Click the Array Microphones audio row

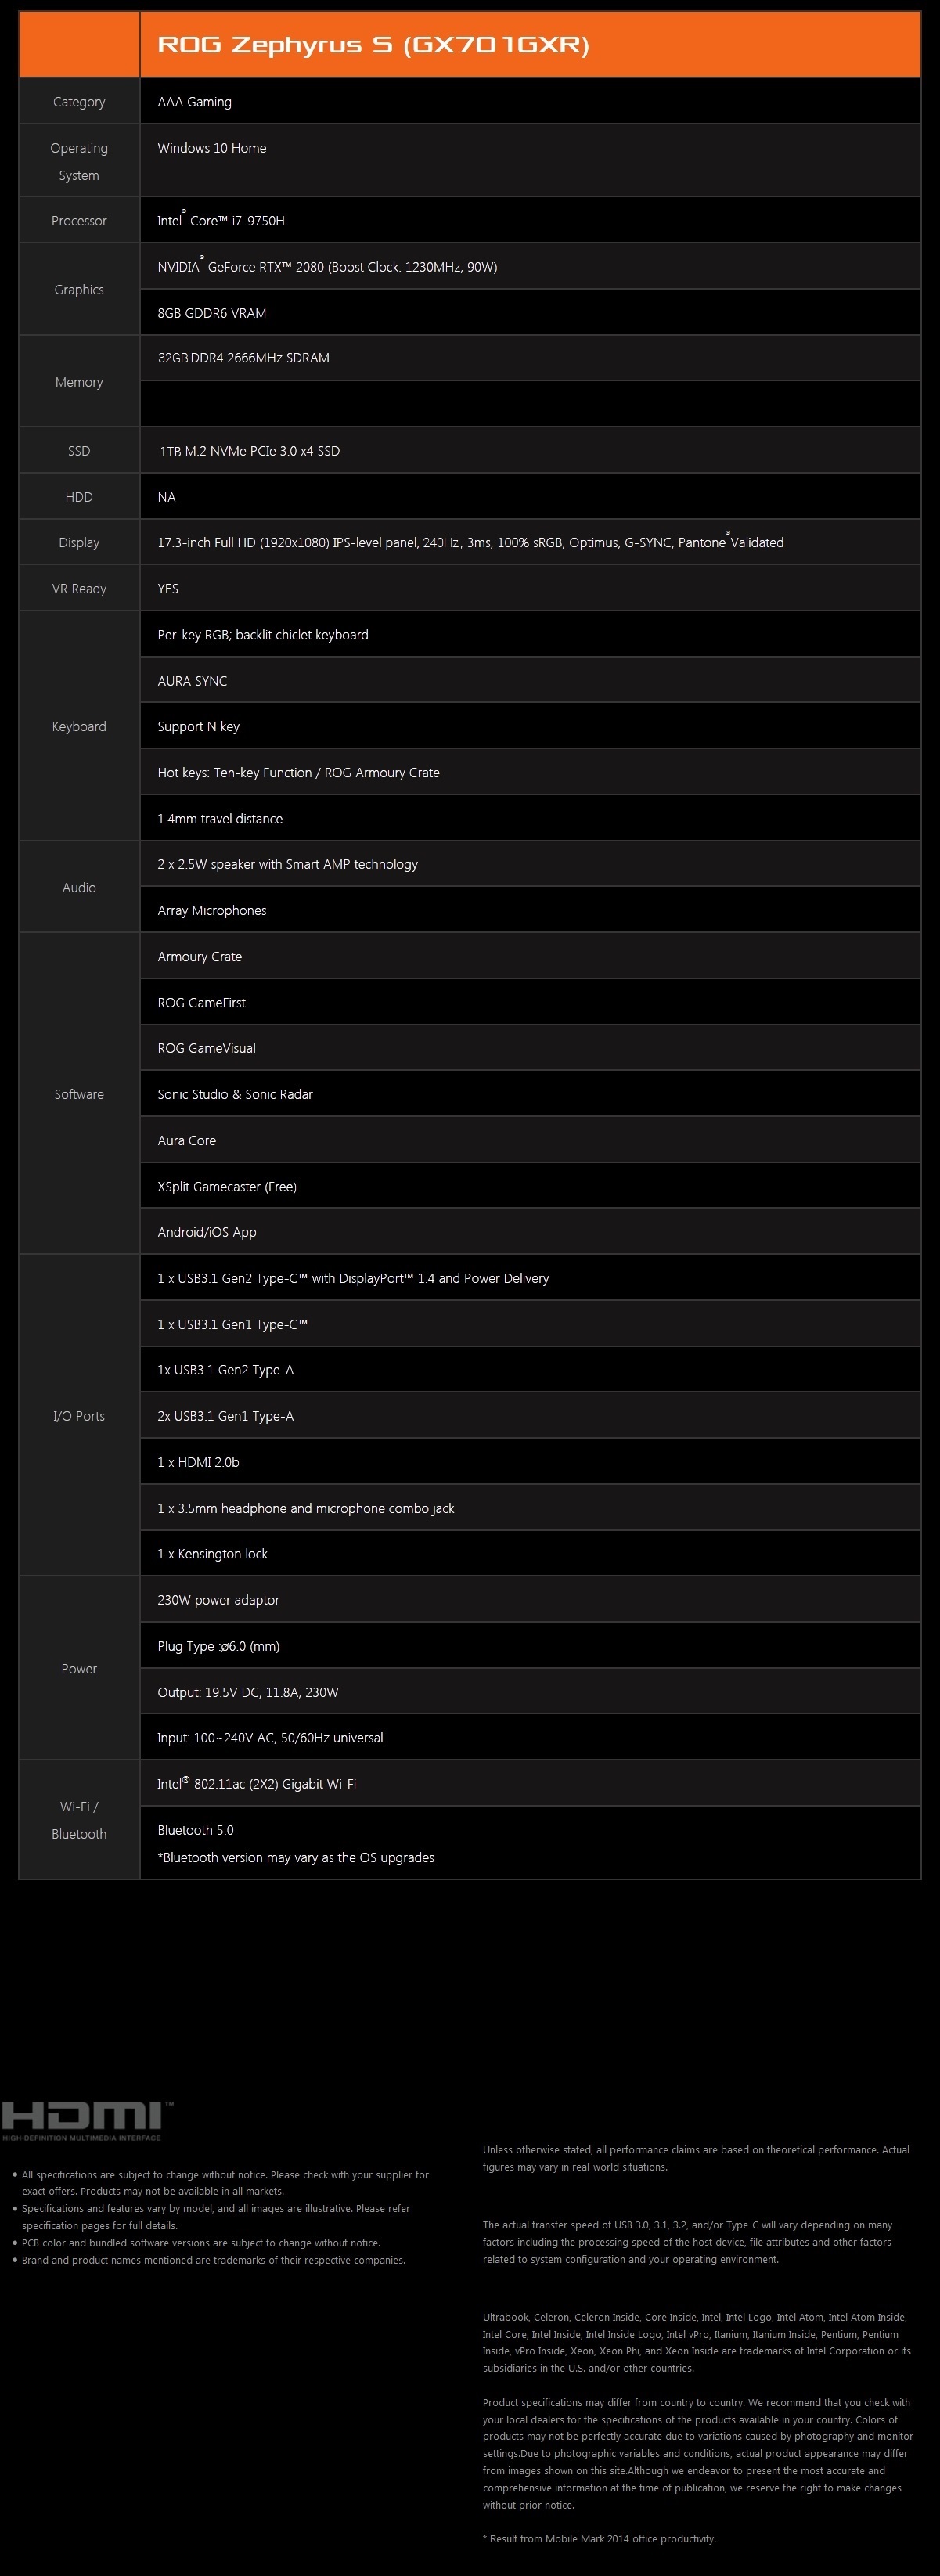point(530,910)
